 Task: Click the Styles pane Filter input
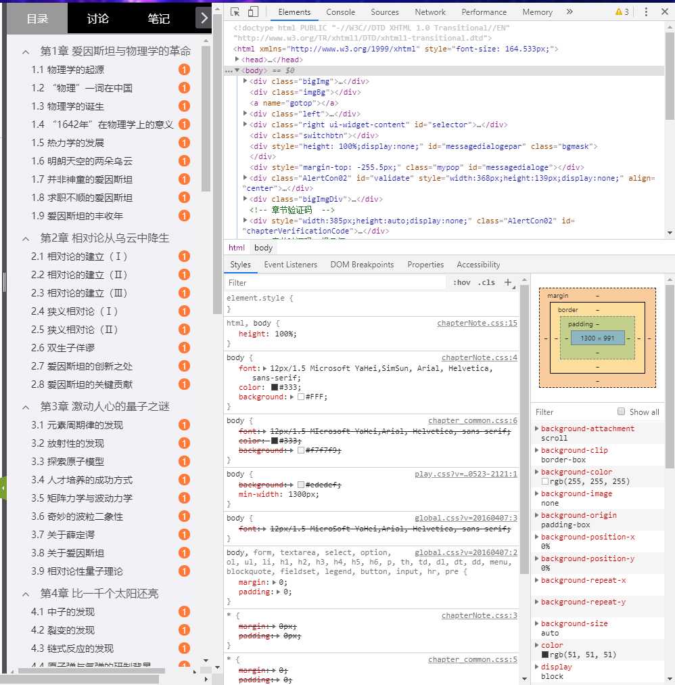(335, 283)
